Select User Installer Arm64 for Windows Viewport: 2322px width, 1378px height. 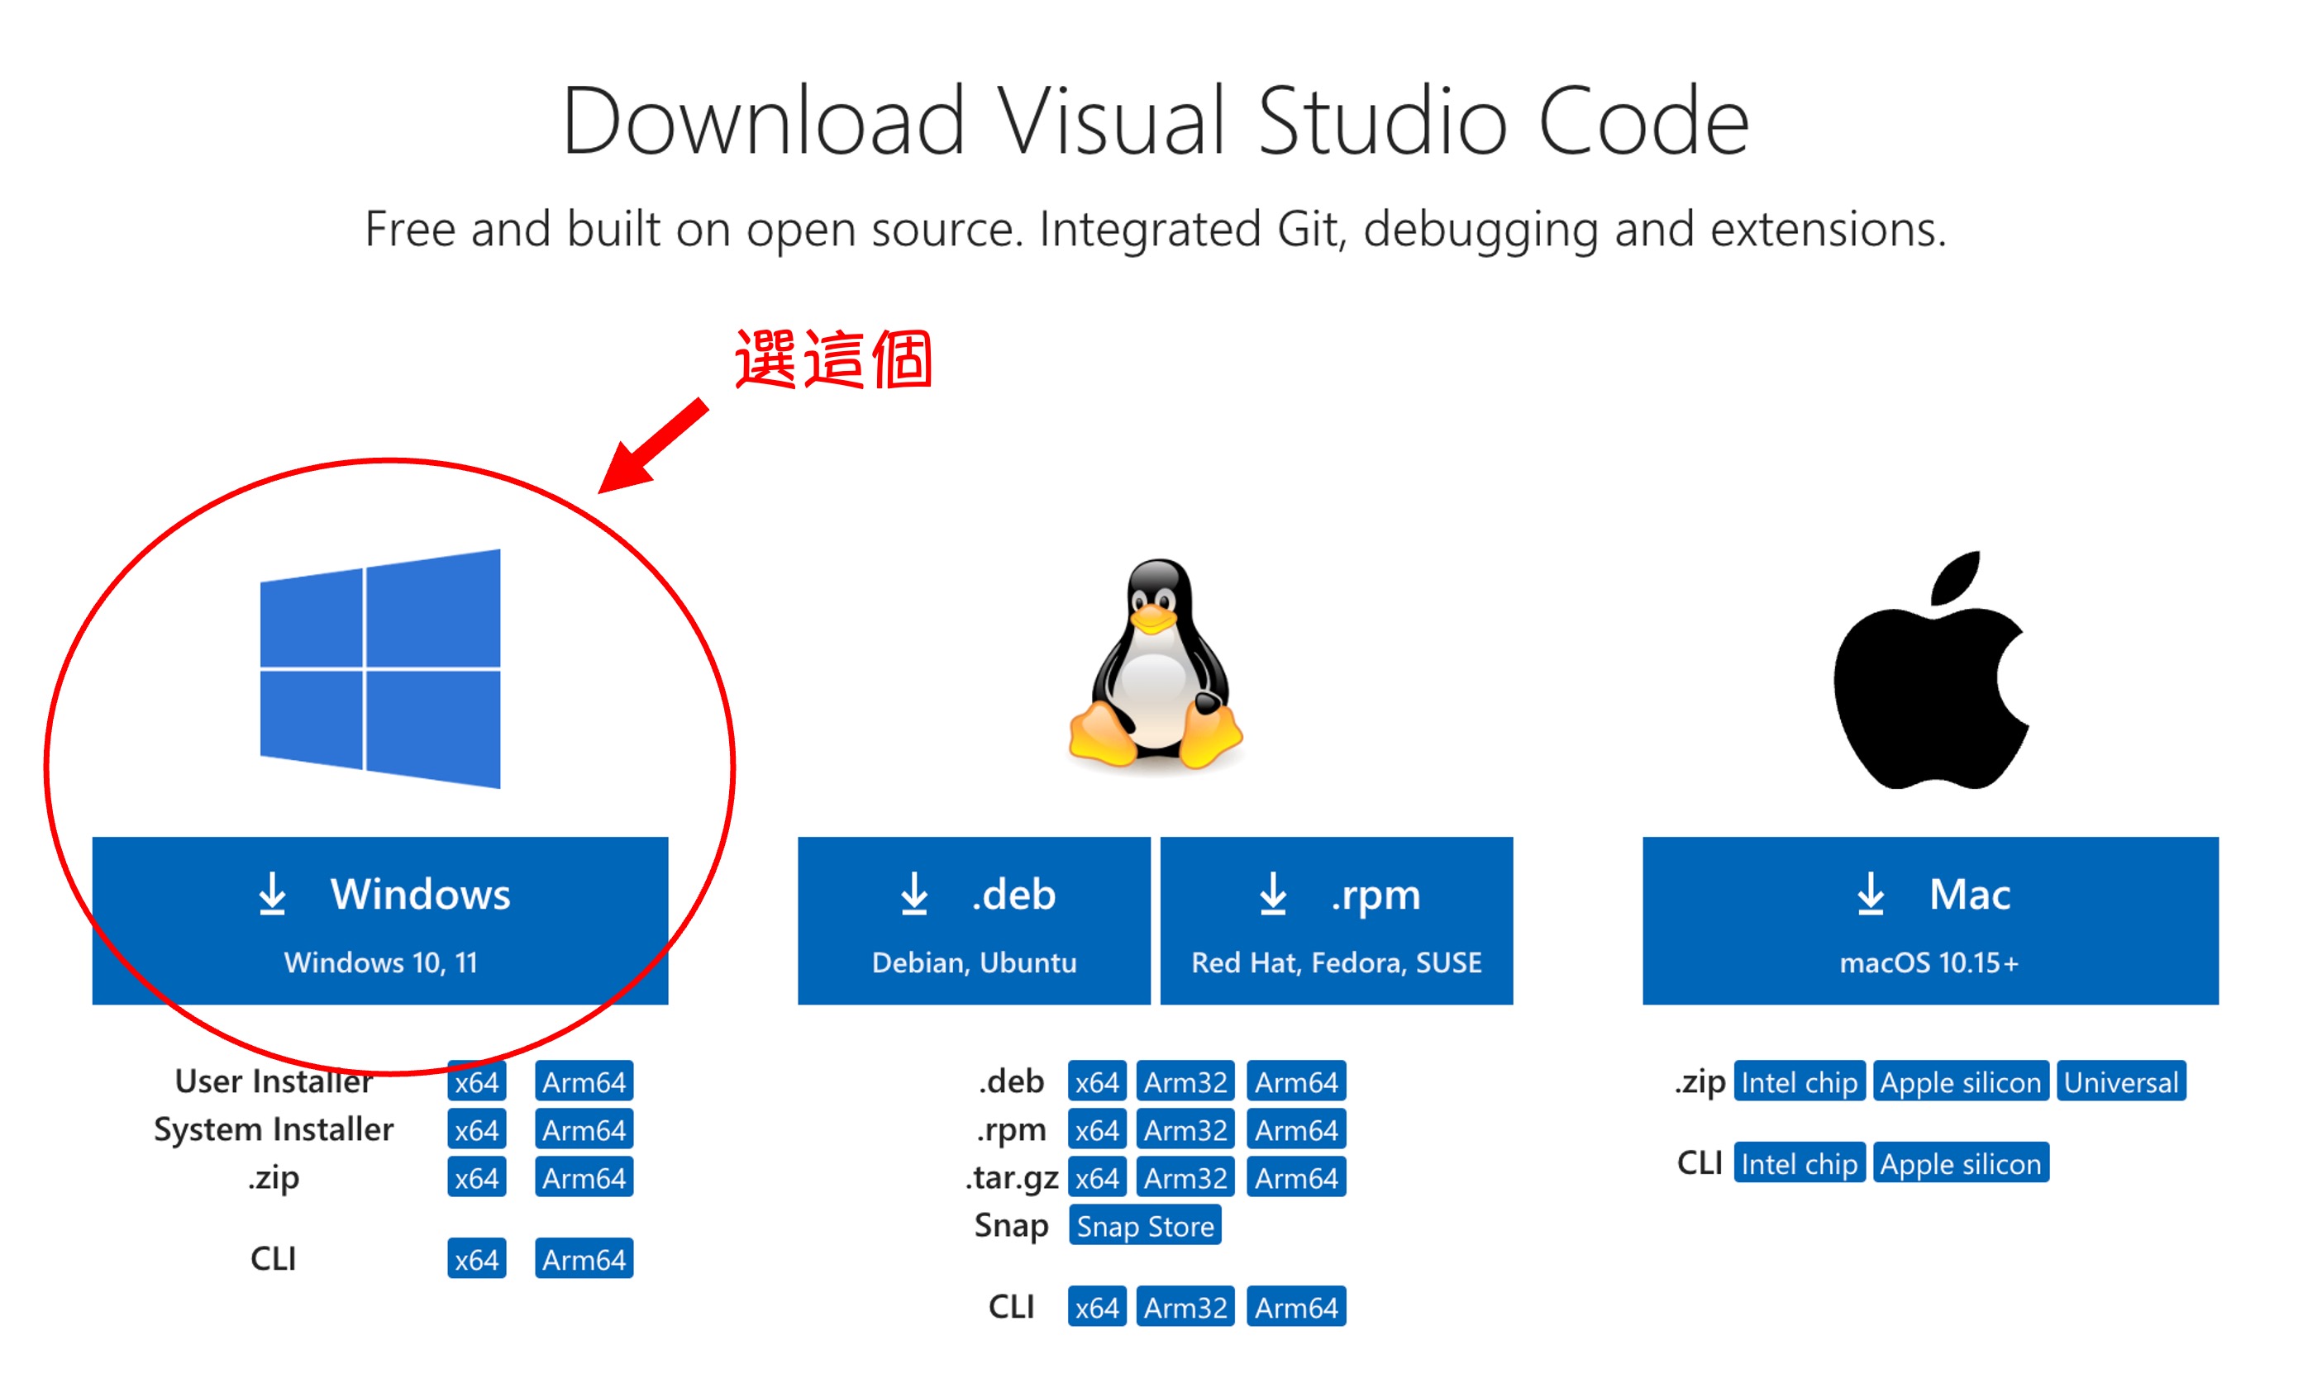pos(584,1081)
